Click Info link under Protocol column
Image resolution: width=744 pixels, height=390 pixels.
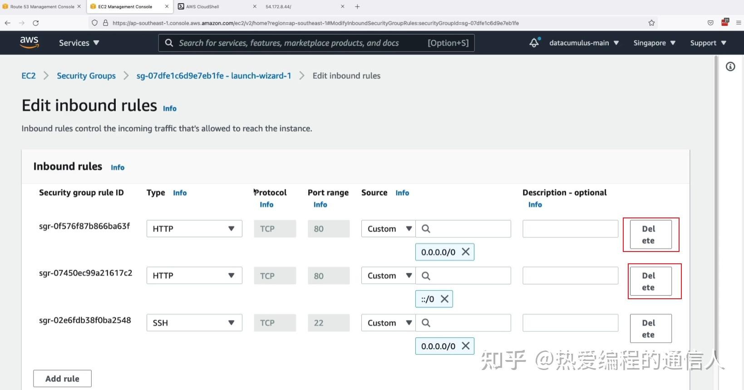(266, 205)
